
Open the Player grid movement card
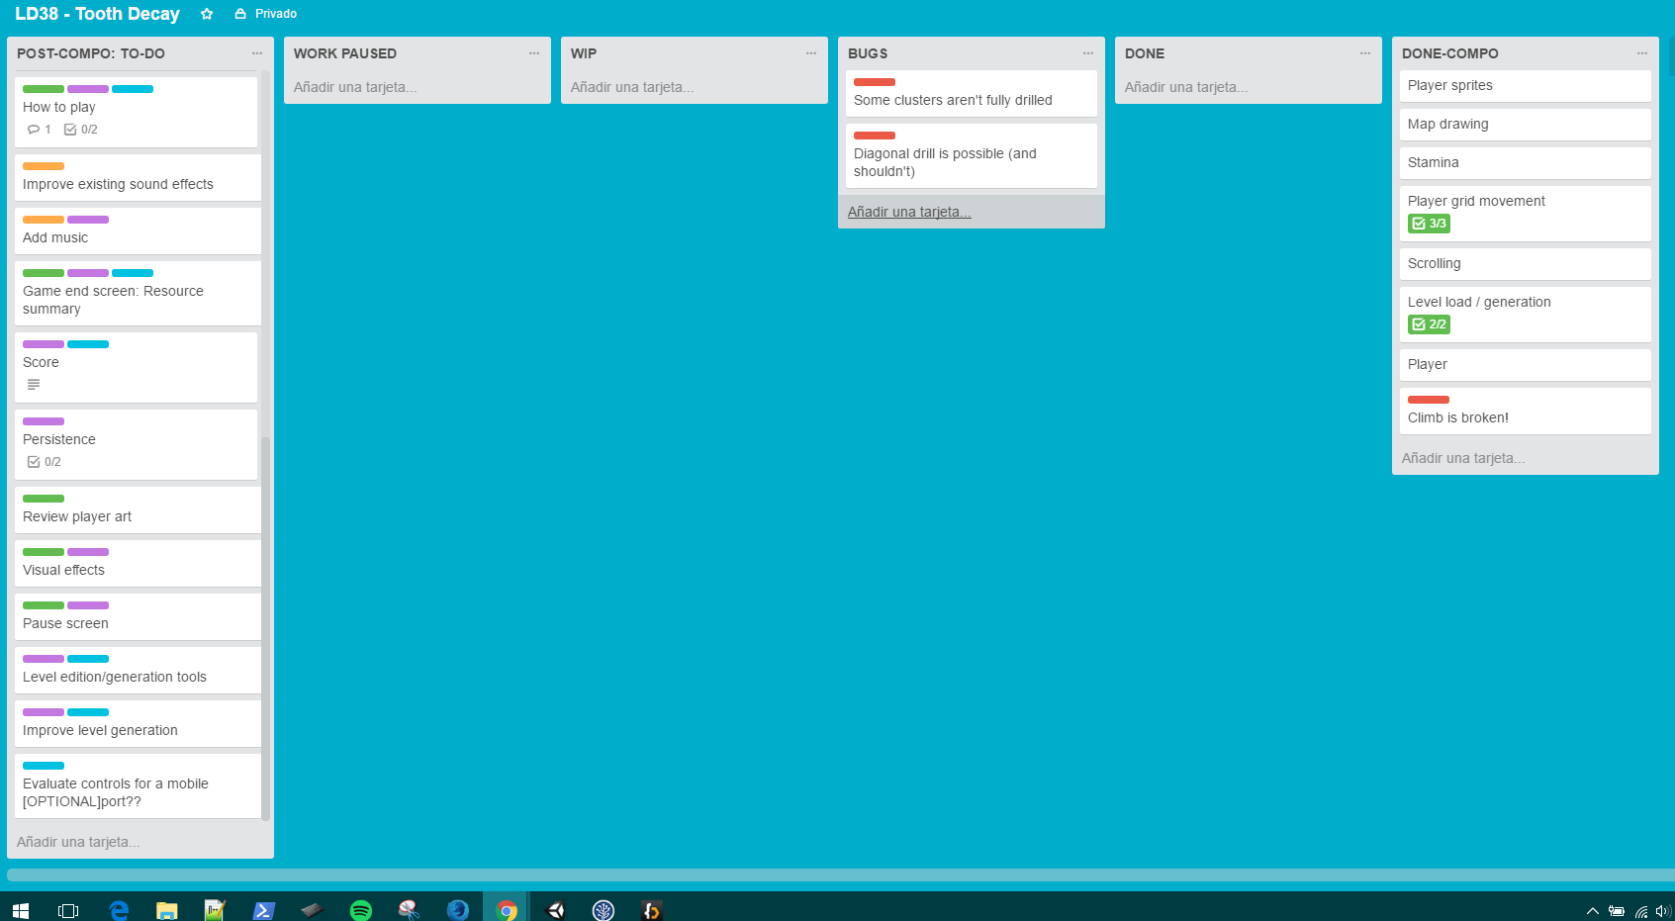click(x=1526, y=214)
